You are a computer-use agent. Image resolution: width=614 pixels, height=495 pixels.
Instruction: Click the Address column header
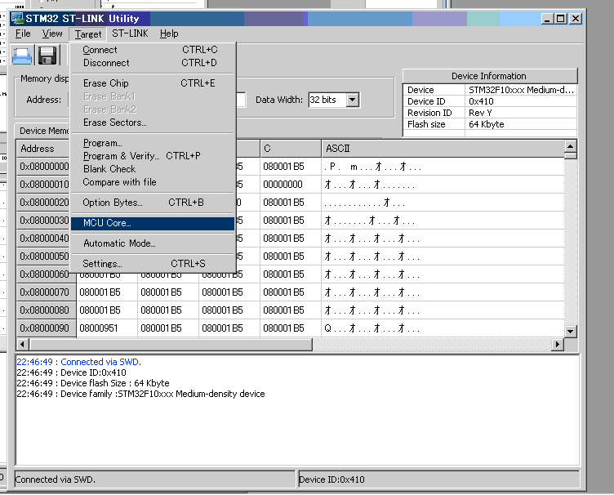43,149
